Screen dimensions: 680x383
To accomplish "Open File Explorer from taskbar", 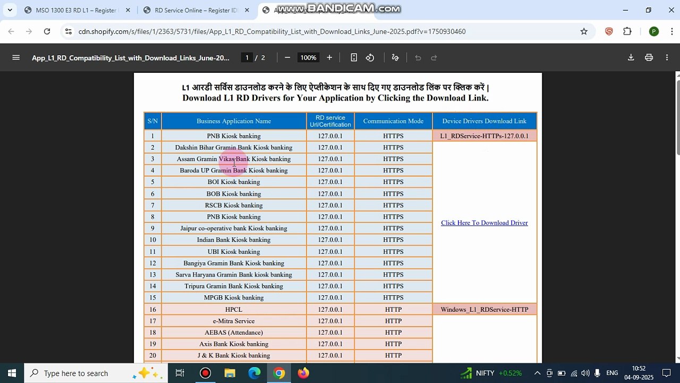I will pyautogui.click(x=229, y=373).
